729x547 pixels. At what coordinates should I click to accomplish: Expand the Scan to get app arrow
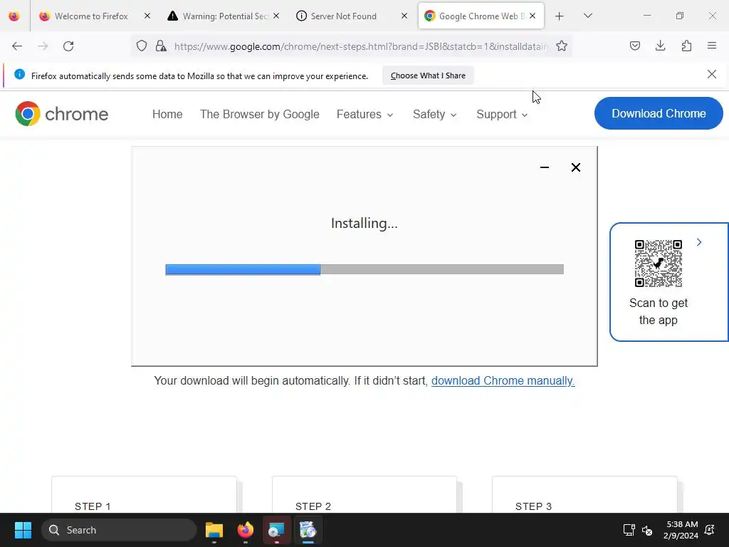click(699, 242)
